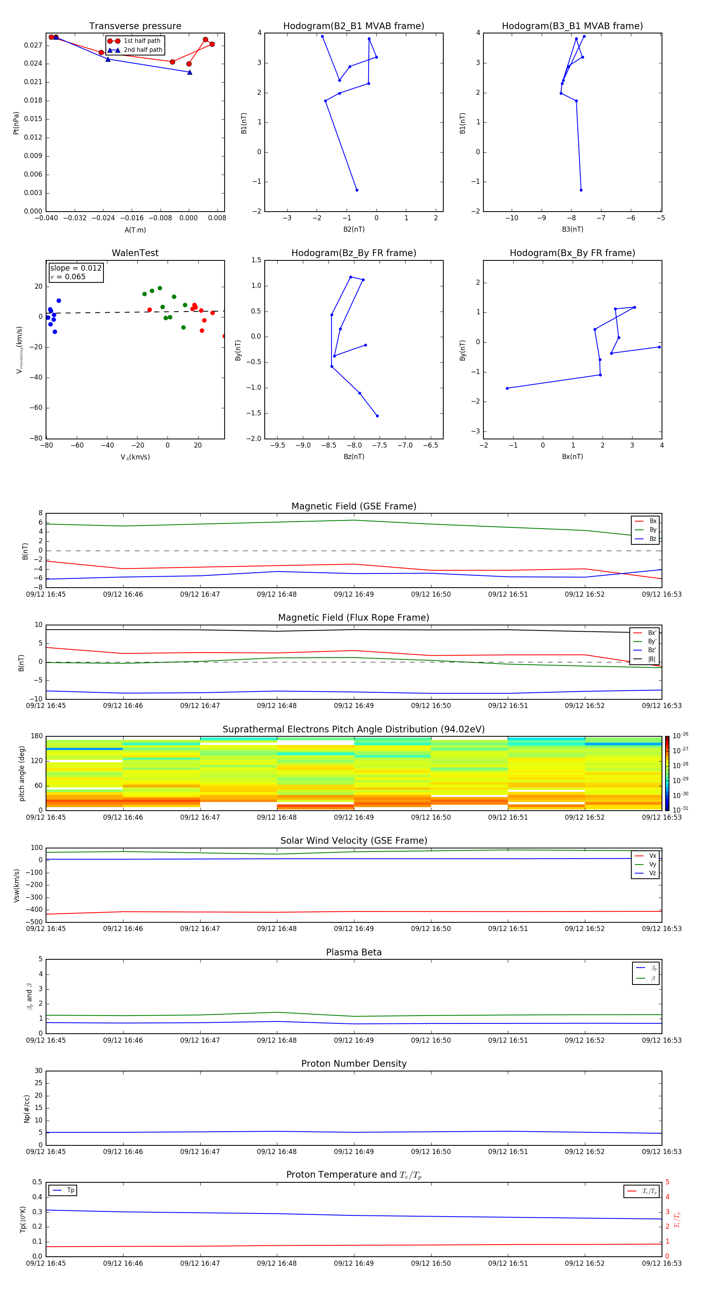Viewport: 708px width, 1298px height.
Task: Click the 'Hodogram(Bx_By FR frame)' title
Action: [x=572, y=253]
